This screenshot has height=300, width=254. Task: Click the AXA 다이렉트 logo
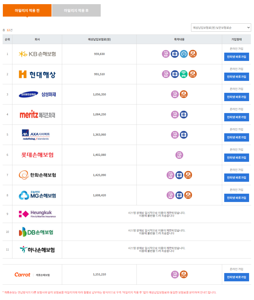tap(36, 135)
